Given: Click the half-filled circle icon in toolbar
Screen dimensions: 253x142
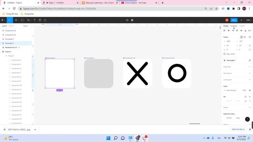Looking at the screenshot, I should [132, 20].
